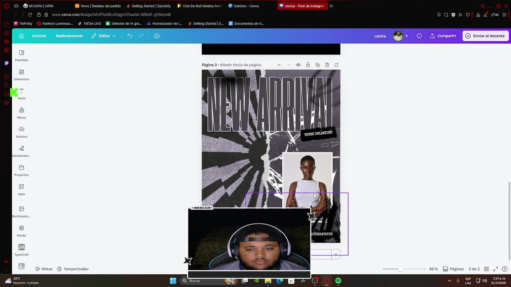The image size is (511, 287).
Task: Open the Elementos panel
Action: 22,75
